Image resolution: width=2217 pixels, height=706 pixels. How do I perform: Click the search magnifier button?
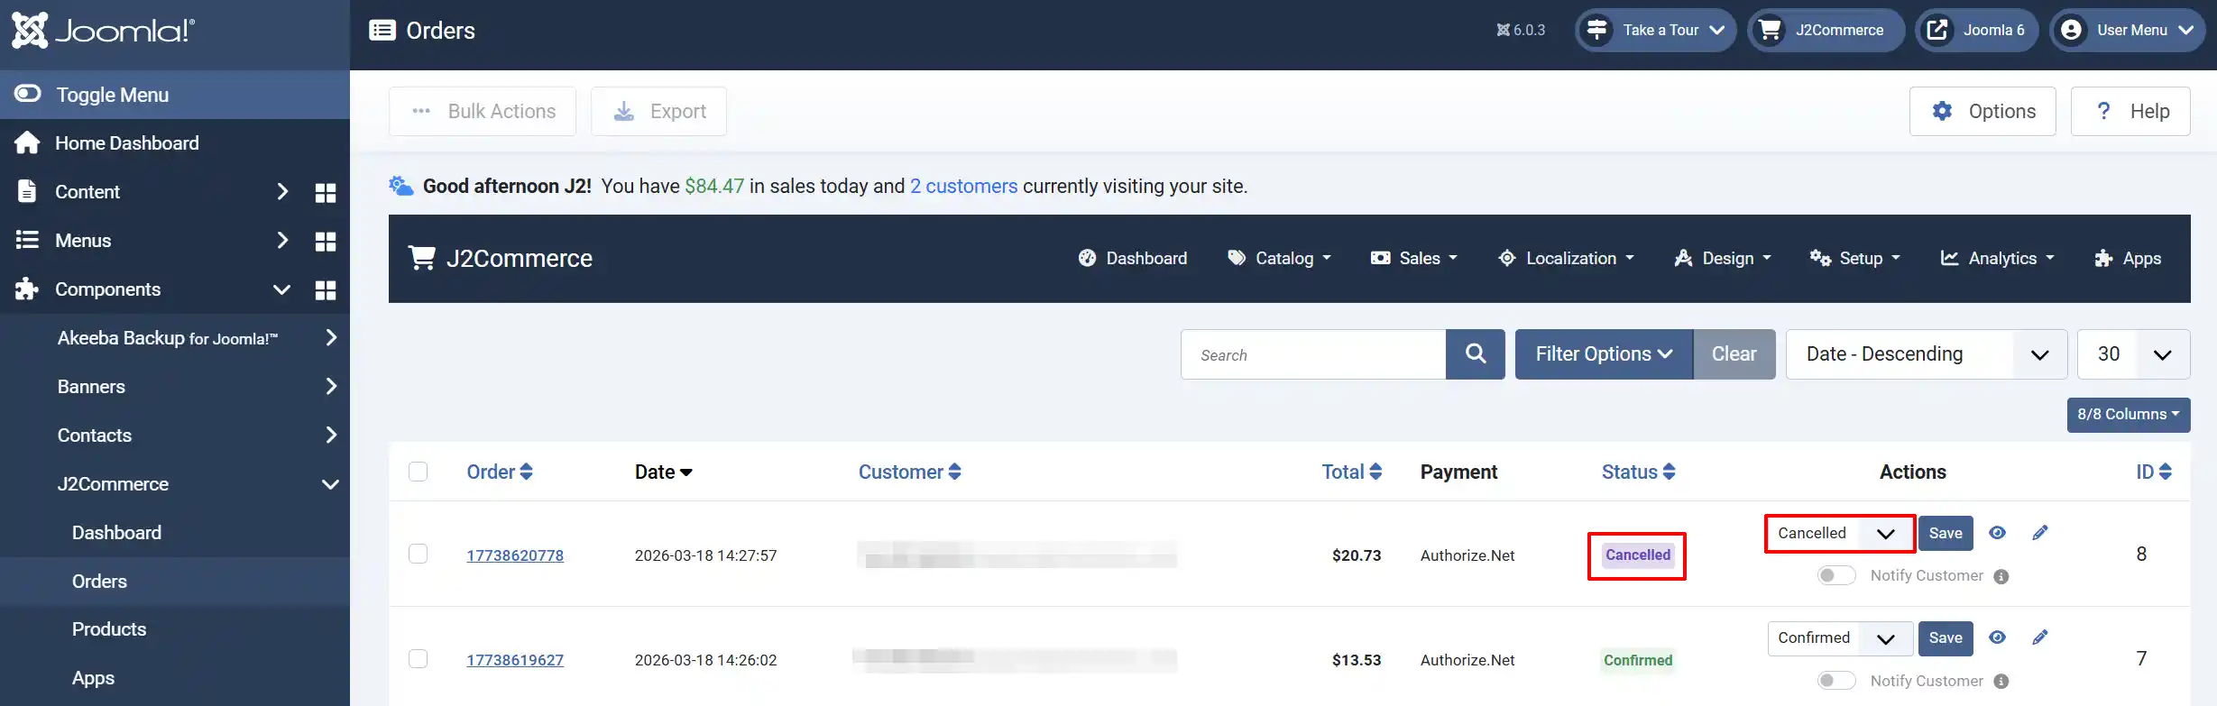tap(1476, 354)
